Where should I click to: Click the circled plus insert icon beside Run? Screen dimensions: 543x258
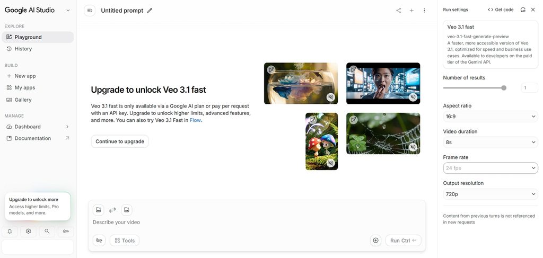coord(375,241)
